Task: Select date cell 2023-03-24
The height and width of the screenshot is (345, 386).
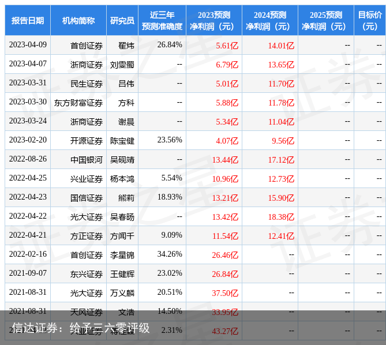Action: pos(28,121)
